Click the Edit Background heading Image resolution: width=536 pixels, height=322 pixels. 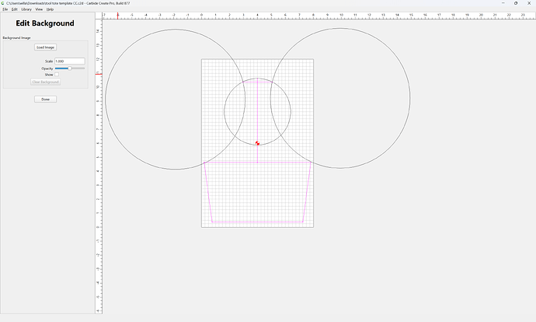(x=45, y=23)
